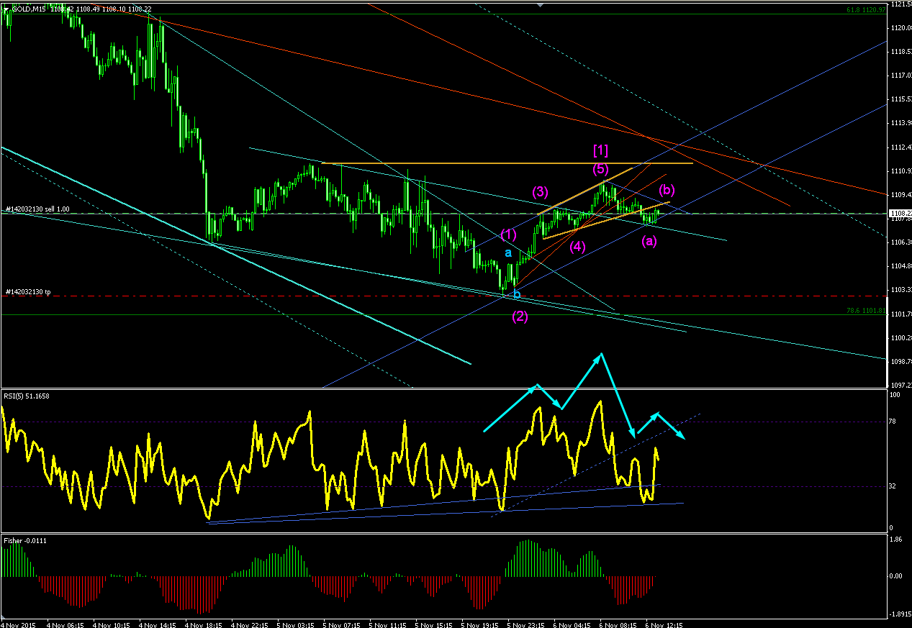Select the magenta (5) wave label
Image resolution: width=912 pixels, height=628 pixels.
click(x=600, y=170)
